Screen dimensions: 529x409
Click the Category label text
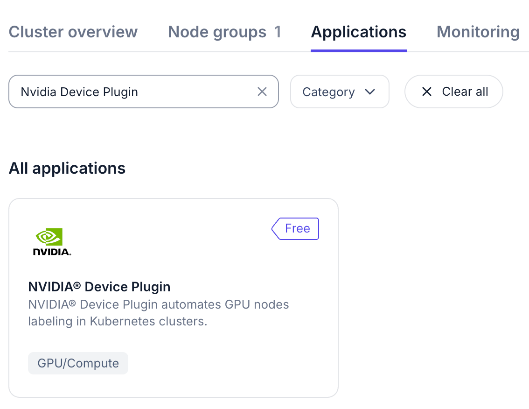328,92
